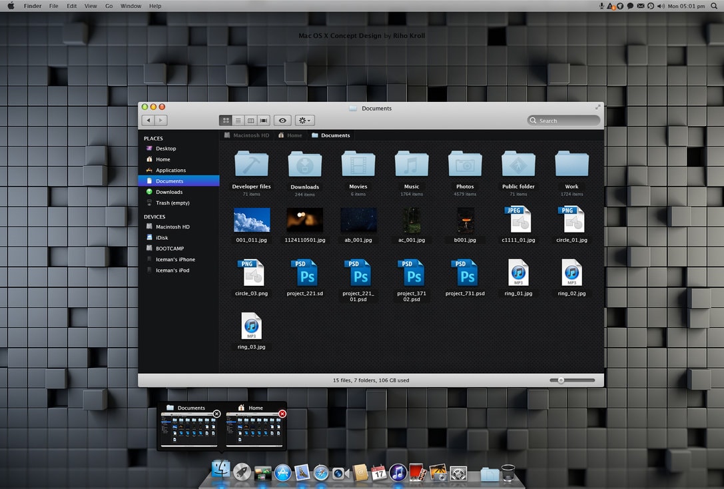
Task: Open the gear action dropdown
Action: click(x=305, y=121)
